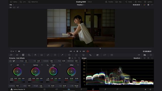Viewport: 162px width, 91px height.
Task: Open viewer more options menu
Action: (152, 5)
